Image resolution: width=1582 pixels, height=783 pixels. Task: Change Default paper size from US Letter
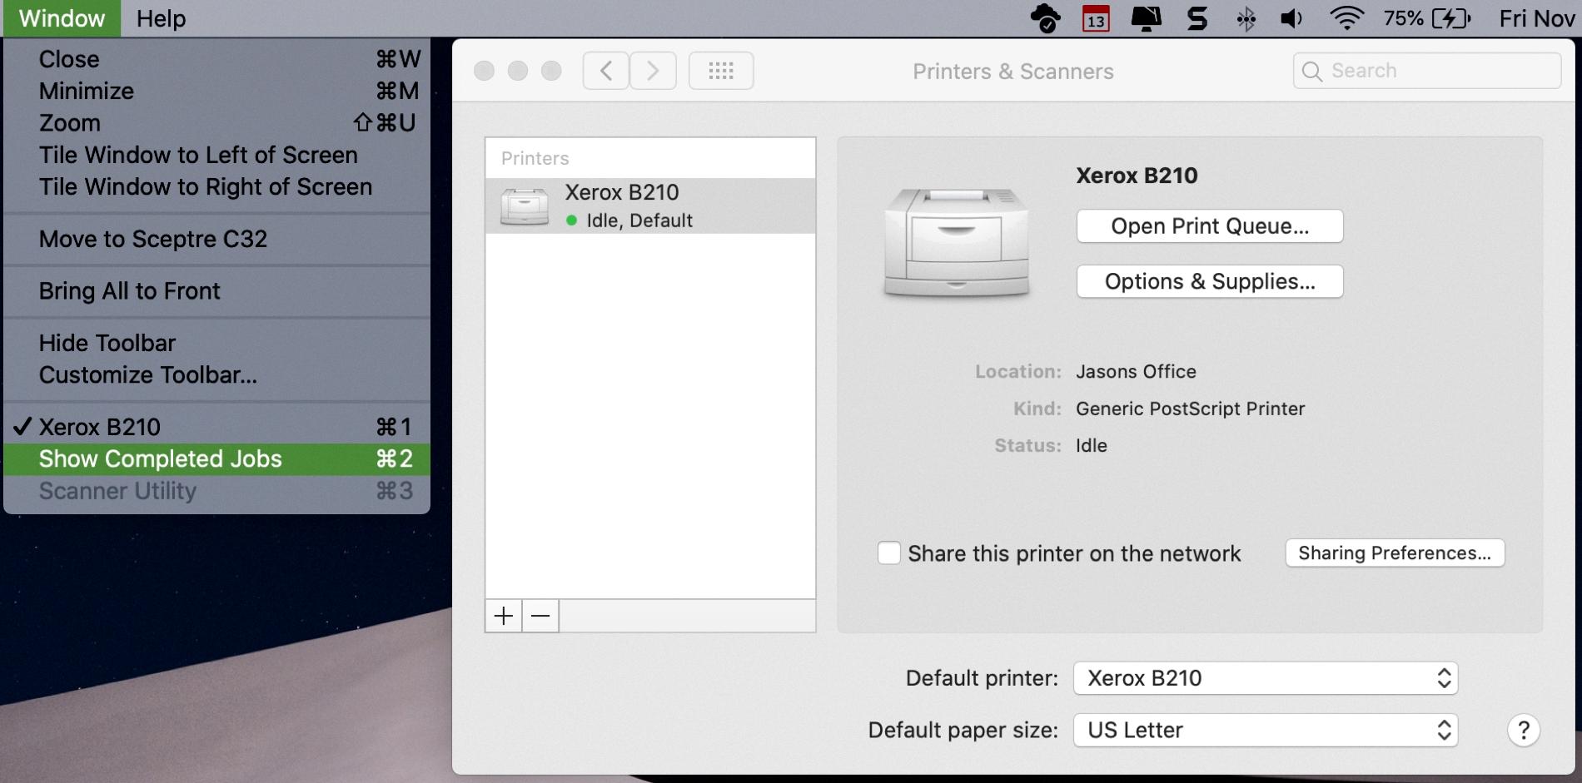(x=1265, y=730)
